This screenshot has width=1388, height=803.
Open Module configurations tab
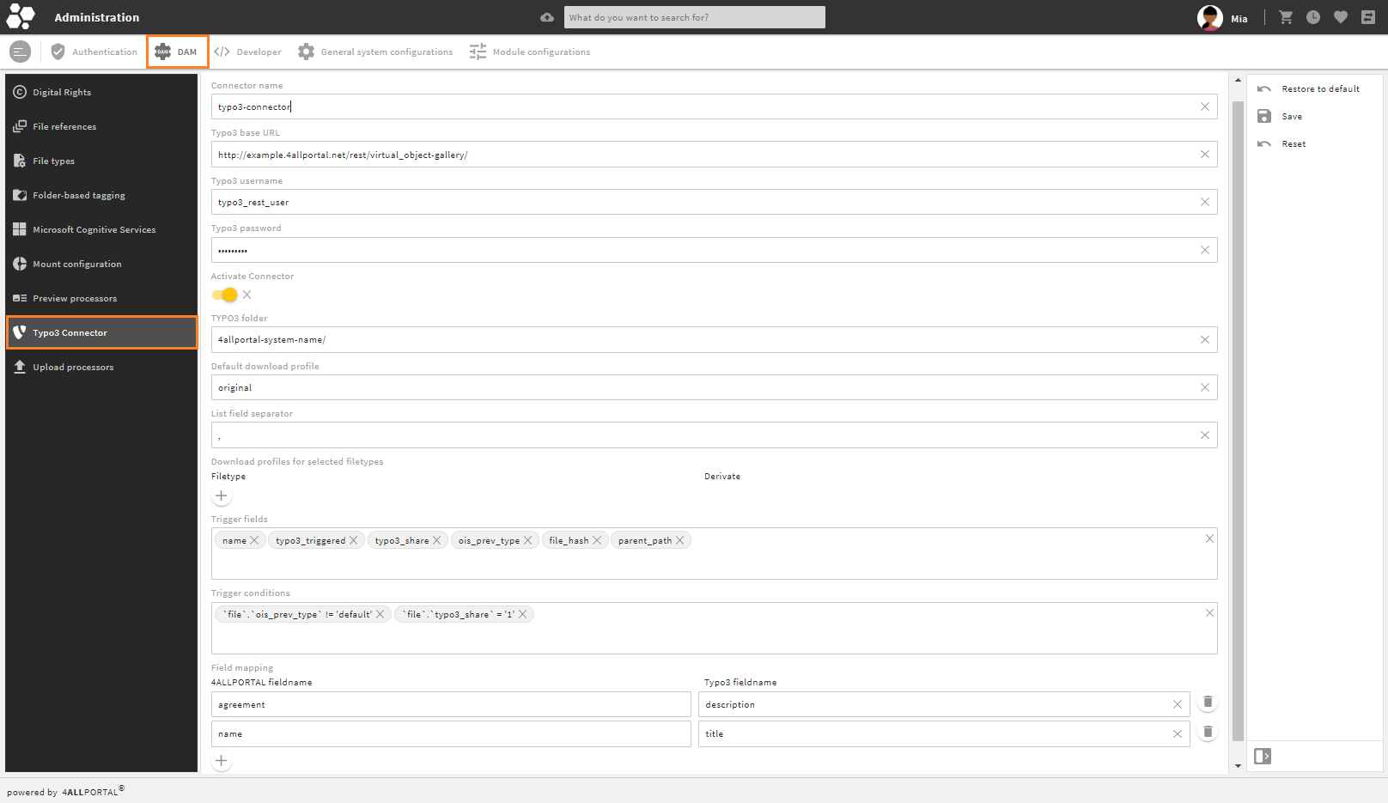[x=530, y=52]
